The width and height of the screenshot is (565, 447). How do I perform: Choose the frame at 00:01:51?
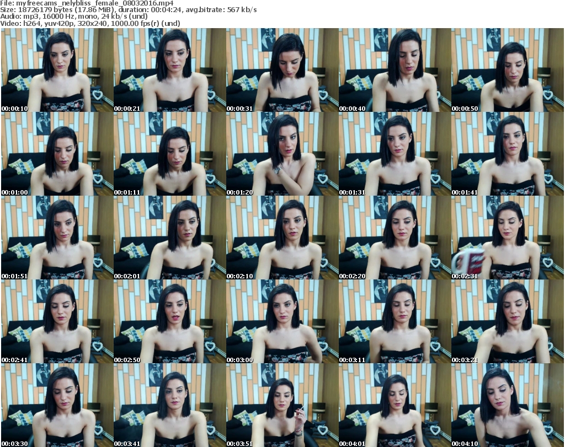57,238
